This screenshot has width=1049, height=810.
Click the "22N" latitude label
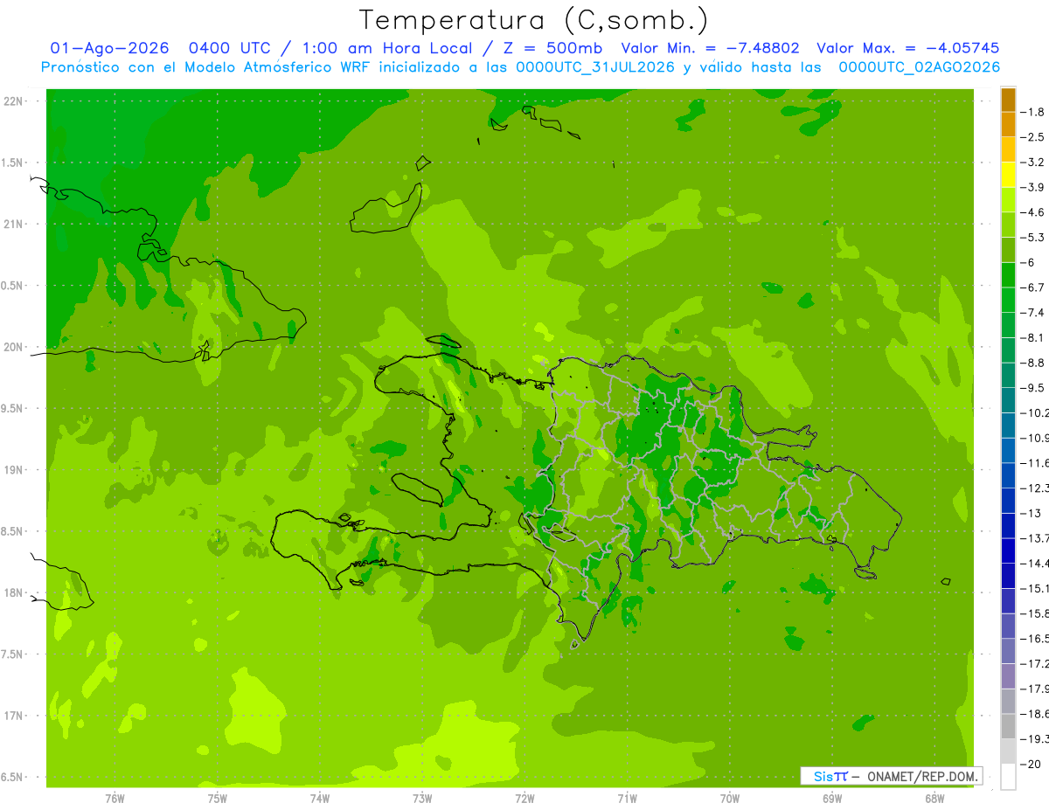14,101
